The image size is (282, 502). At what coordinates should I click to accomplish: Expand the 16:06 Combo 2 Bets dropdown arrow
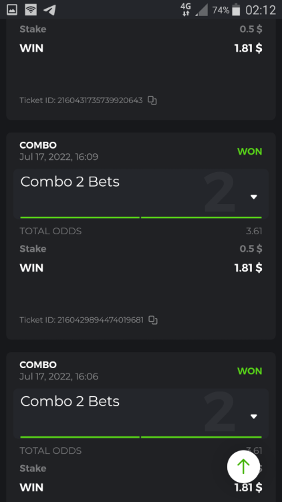pos(254,416)
